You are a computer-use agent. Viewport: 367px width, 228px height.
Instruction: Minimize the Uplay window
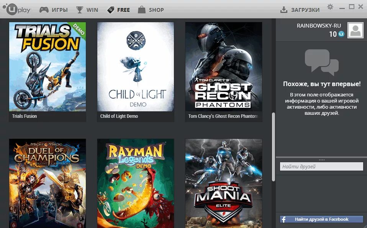click(342, 8)
